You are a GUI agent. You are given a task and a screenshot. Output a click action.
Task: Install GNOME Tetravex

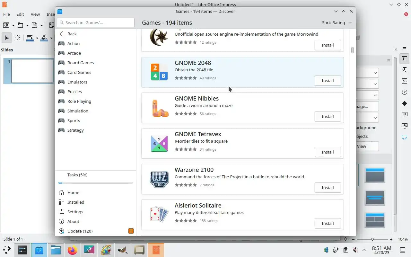pos(328,152)
